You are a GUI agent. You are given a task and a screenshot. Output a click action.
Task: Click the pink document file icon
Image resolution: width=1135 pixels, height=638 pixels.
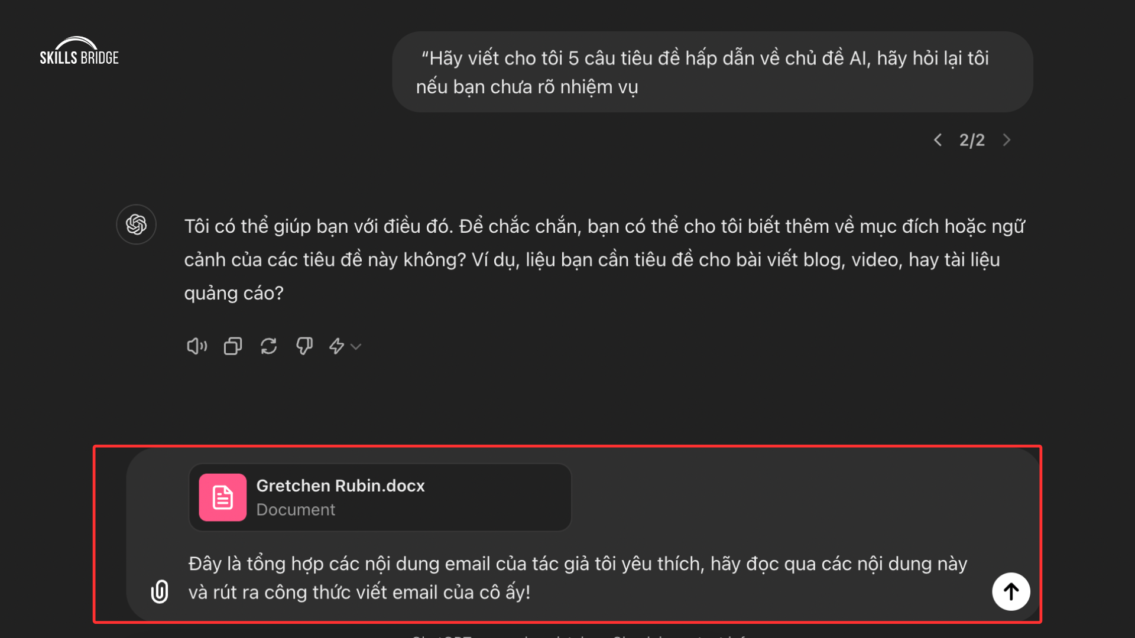(223, 497)
